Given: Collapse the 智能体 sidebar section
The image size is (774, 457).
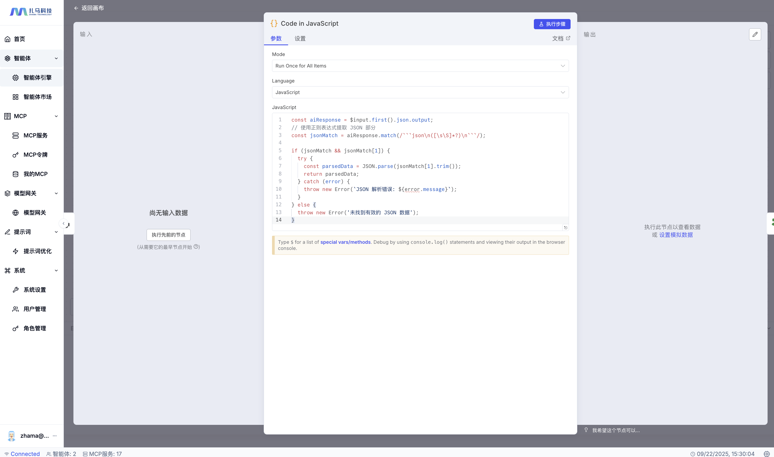Looking at the screenshot, I should (x=56, y=58).
